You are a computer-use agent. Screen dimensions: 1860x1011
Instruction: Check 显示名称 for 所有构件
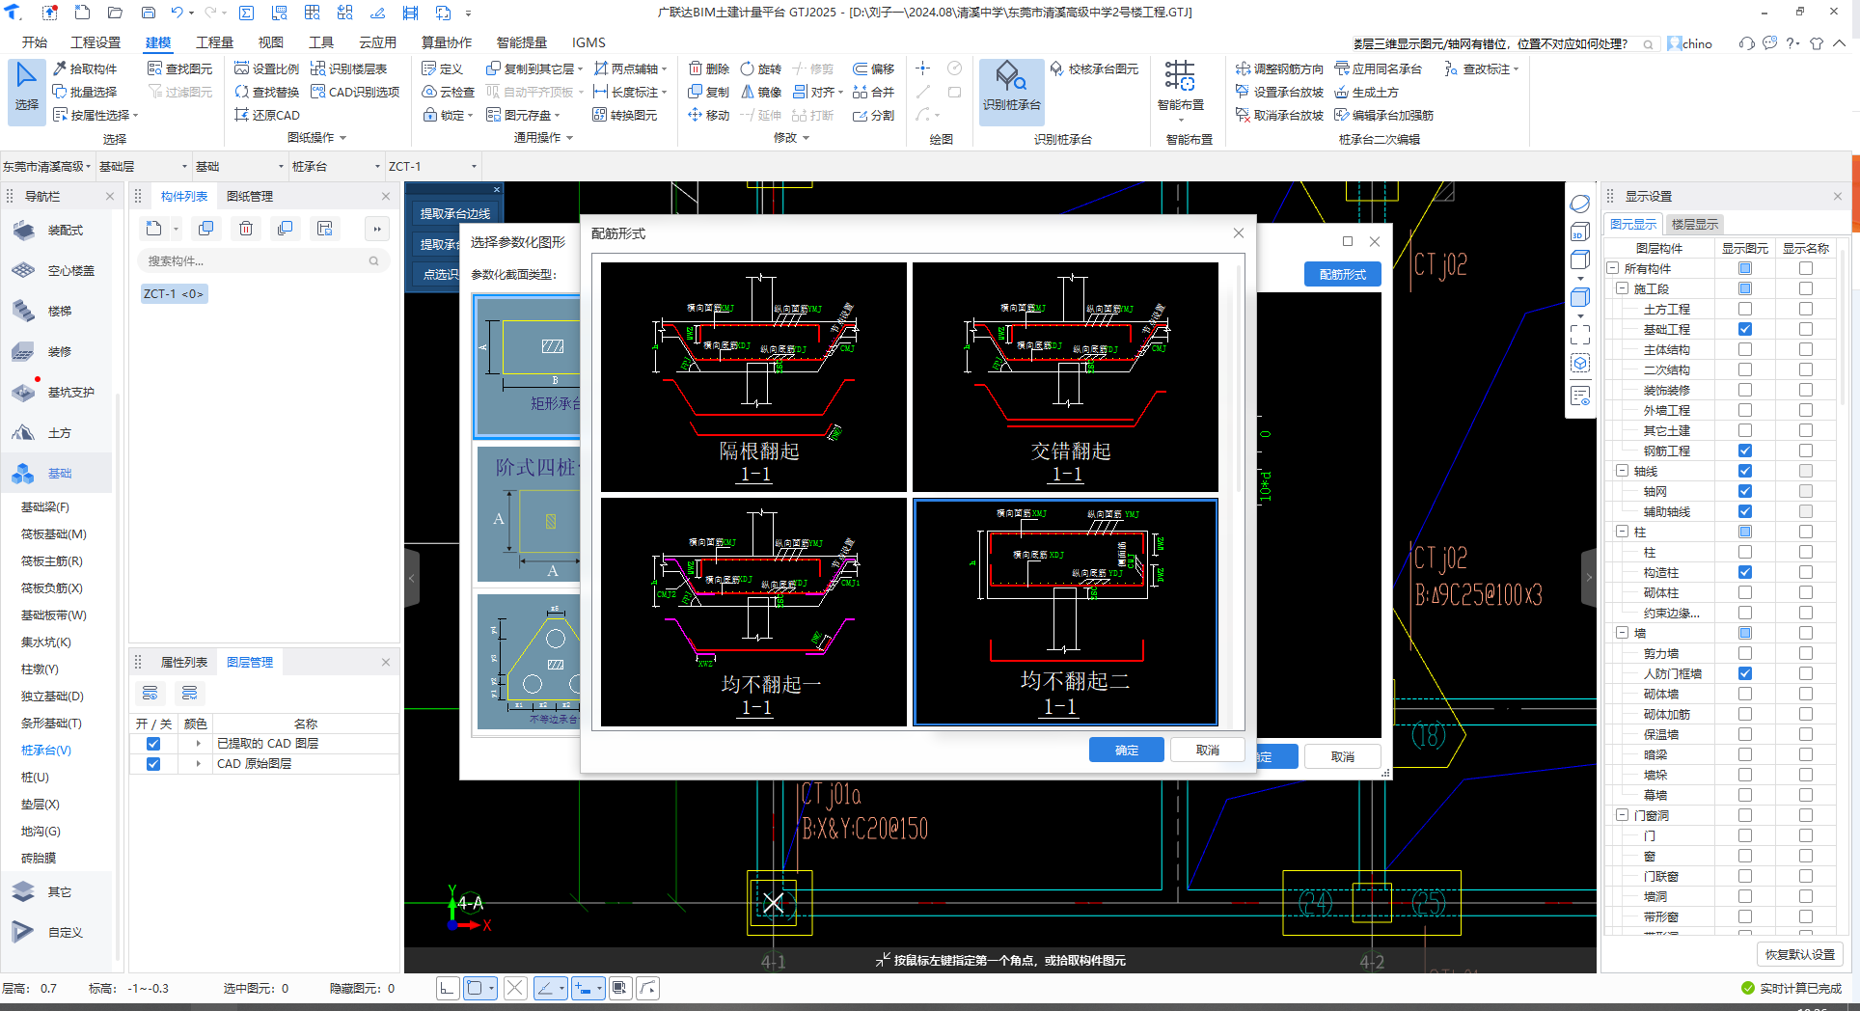(x=1806, y=268)
